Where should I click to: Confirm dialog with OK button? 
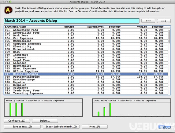[x=164, y=127]
